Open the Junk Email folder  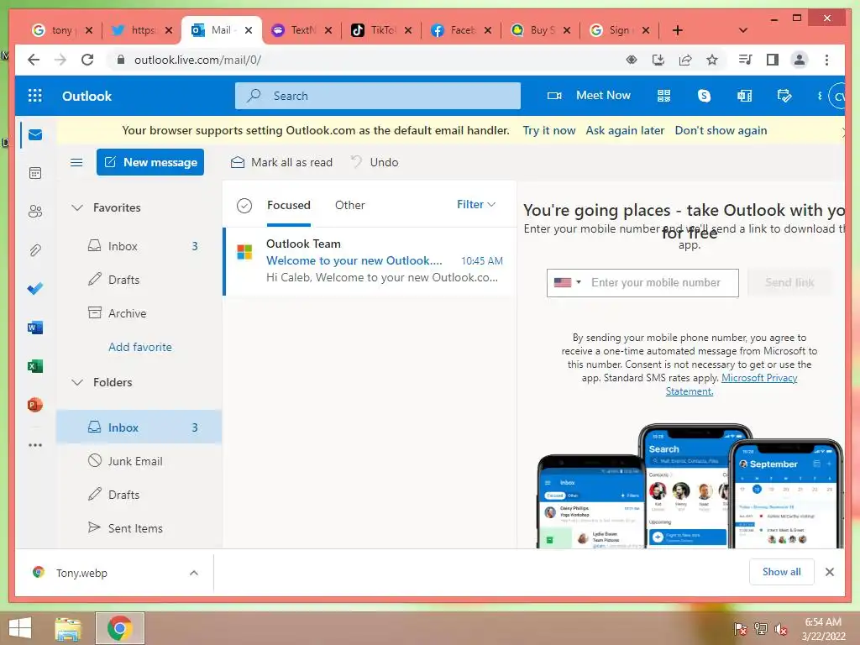[x=139, y=461]
